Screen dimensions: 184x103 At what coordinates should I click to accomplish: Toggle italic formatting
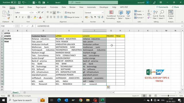pos(19,17)
